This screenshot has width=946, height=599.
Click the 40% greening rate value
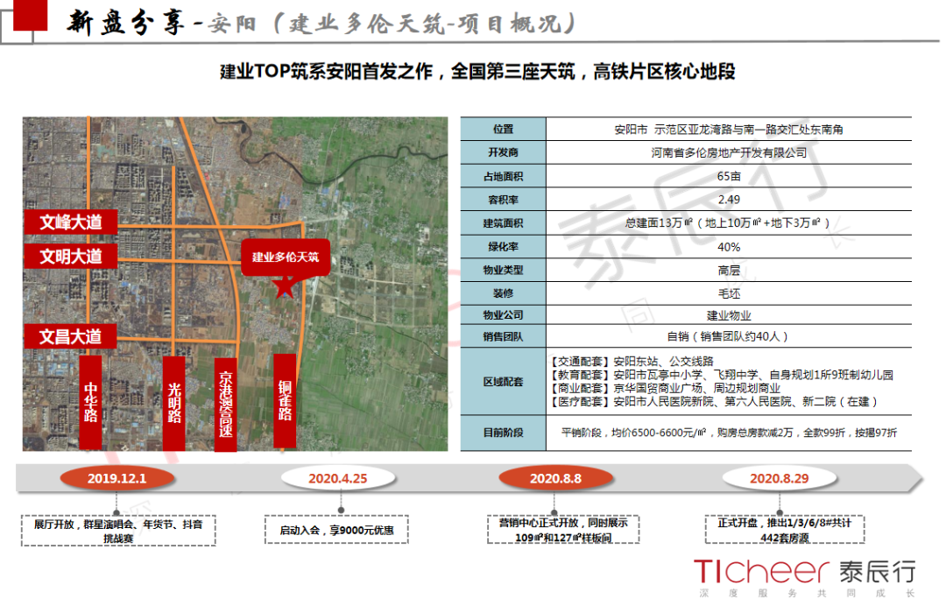coord(729,247)
